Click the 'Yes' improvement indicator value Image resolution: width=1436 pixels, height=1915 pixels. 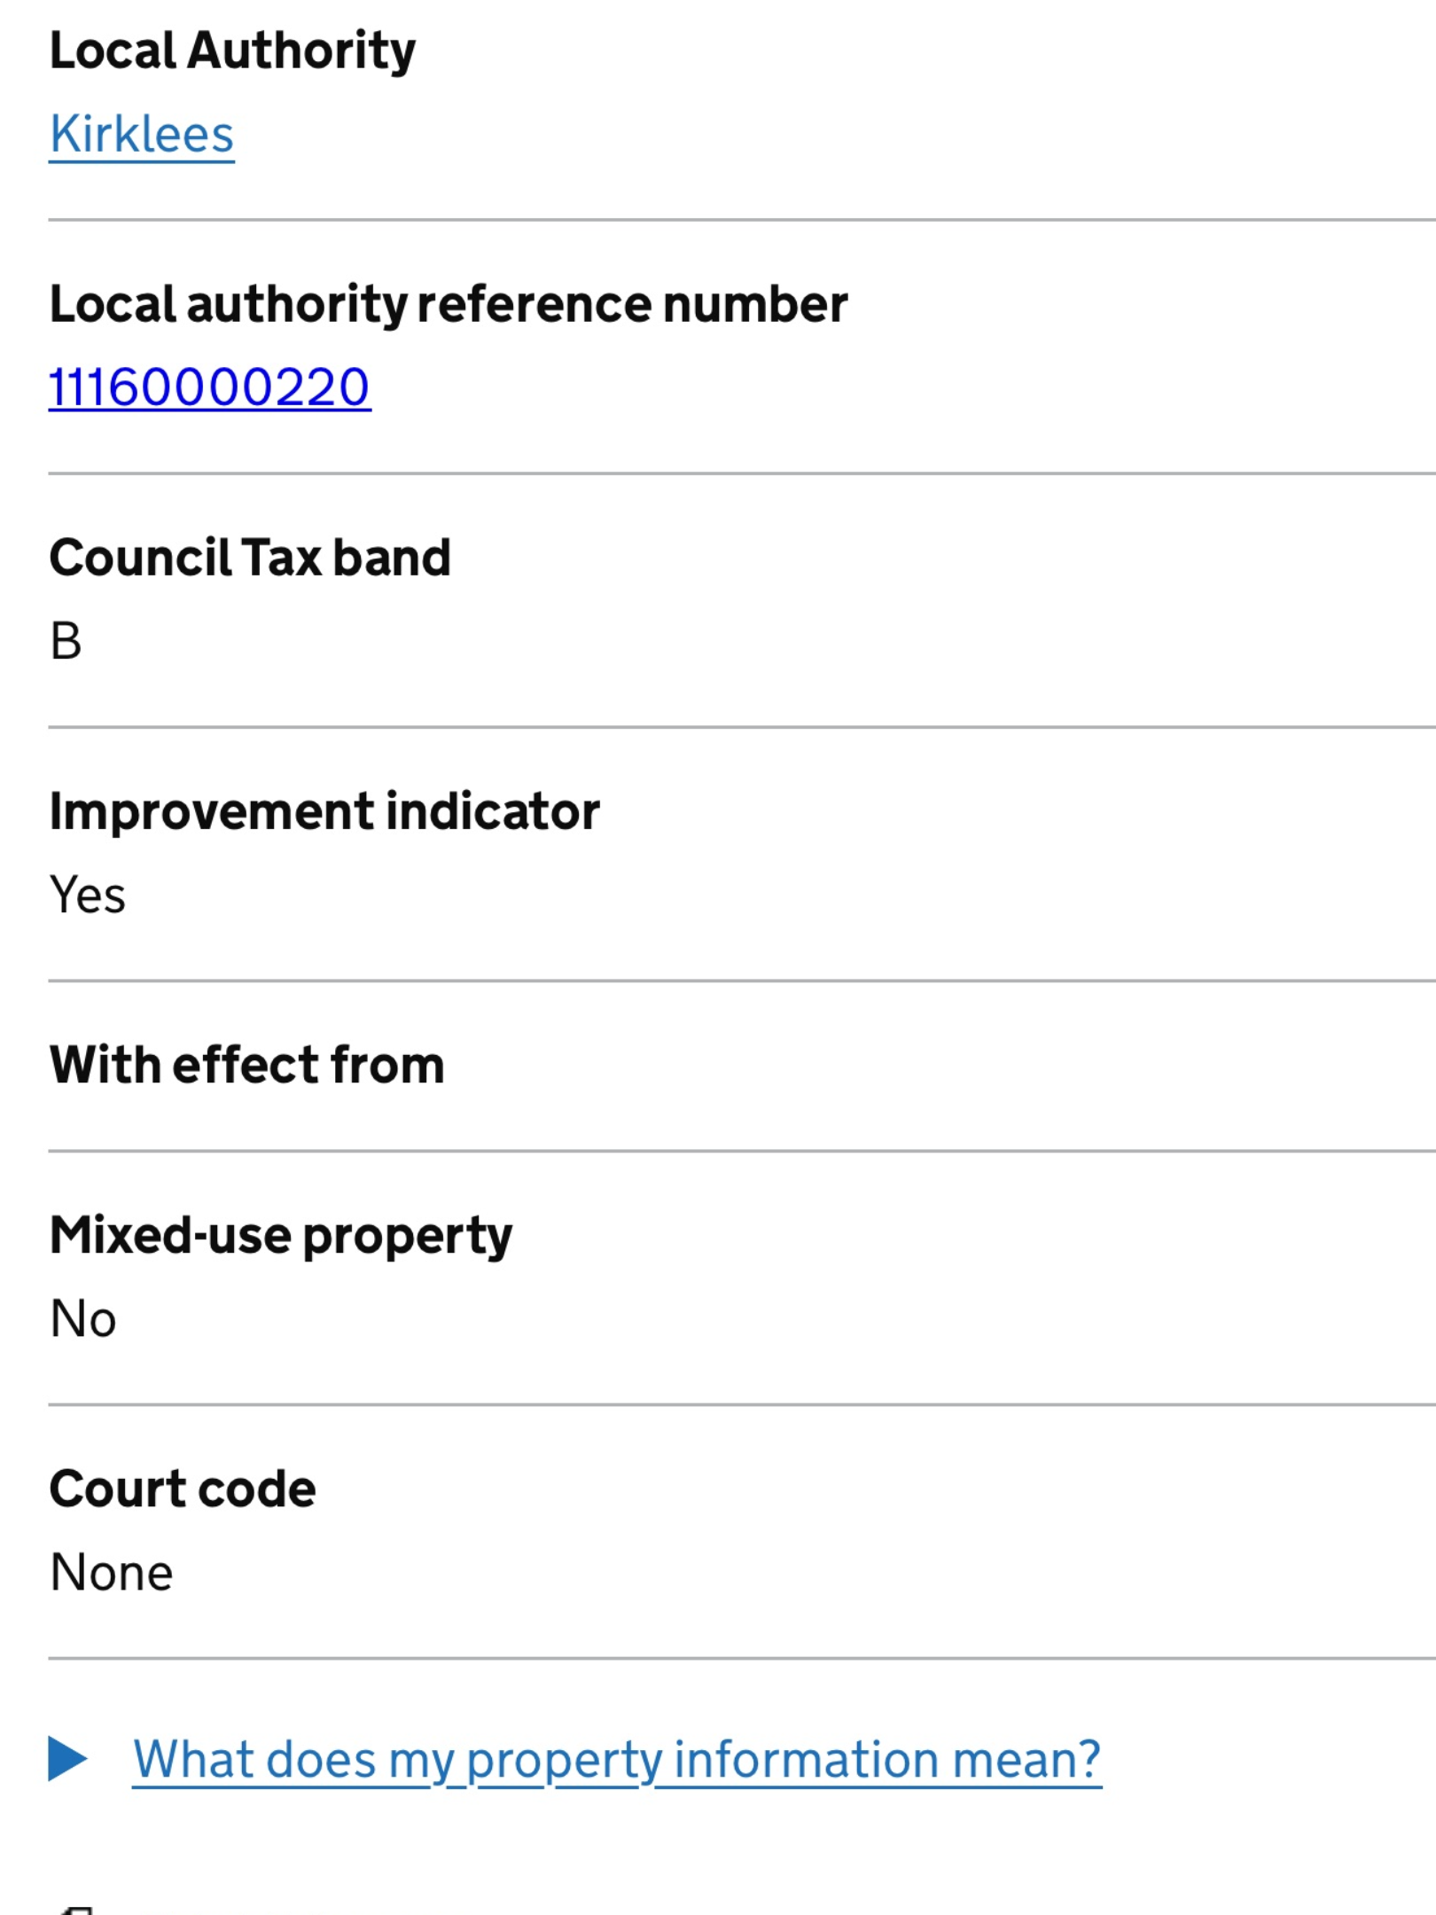[x=88, y=895]
